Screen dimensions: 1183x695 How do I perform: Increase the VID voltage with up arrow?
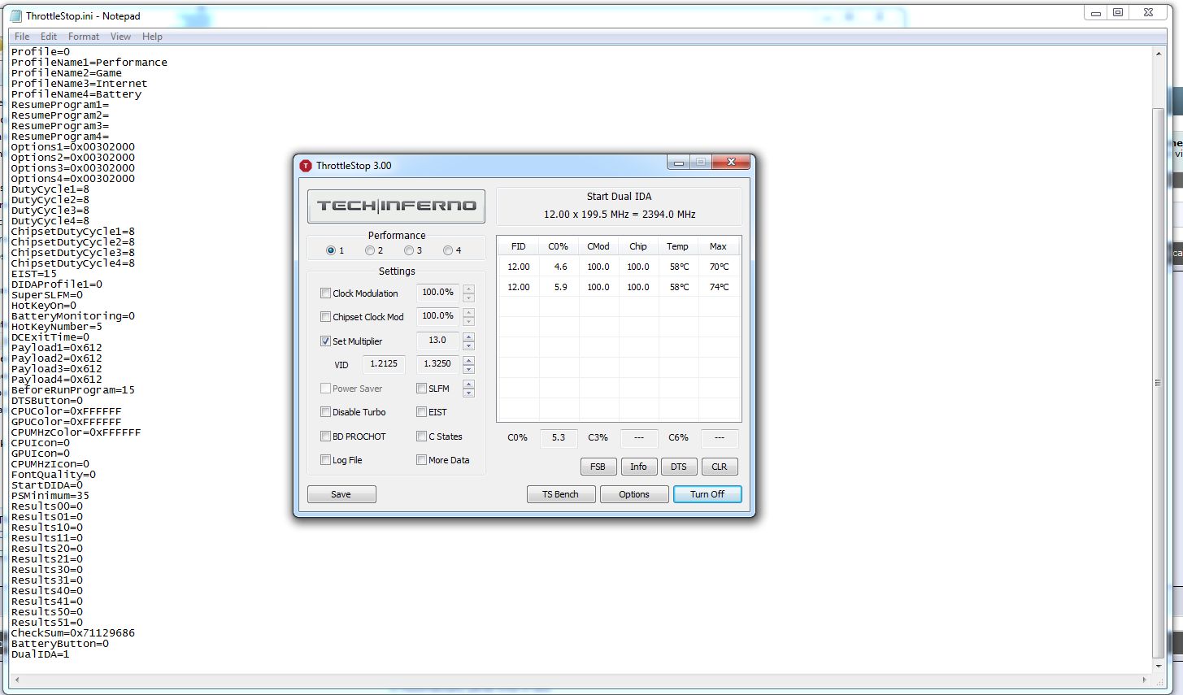(468, 360)
